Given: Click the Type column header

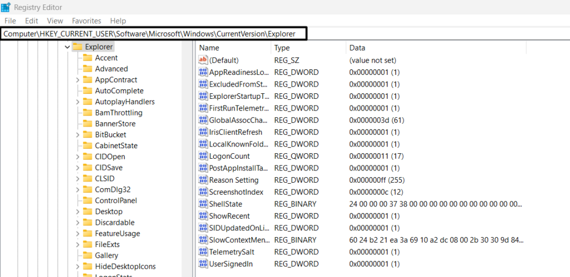Looking at the screenshot, I should [282, 48].
